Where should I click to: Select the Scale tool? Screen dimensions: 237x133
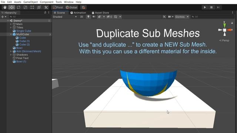pyautogui.click(x=26, y=7)
